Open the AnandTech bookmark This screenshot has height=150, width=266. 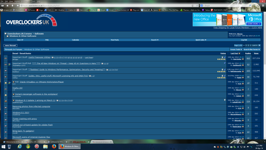(x=18, y=10)
